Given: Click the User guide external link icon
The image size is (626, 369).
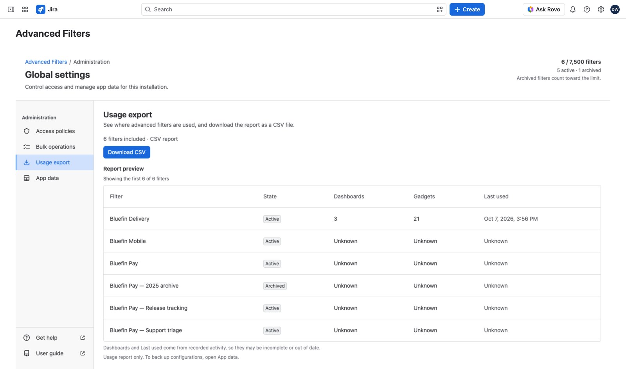Looking at the screenshot, I should click(83, 353).
